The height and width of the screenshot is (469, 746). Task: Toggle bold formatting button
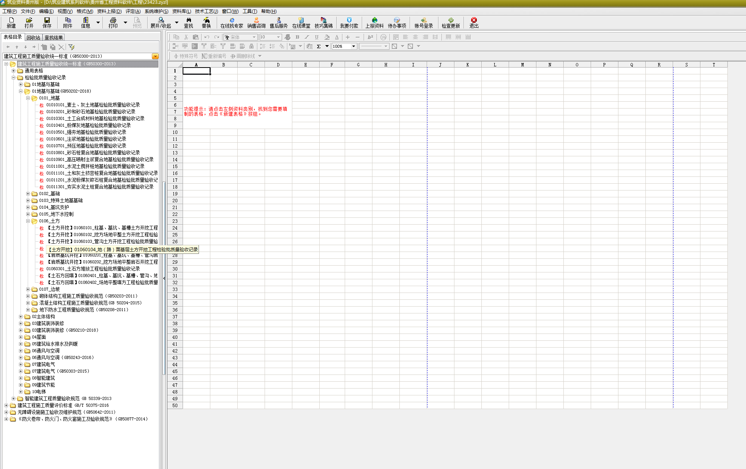[x=297, y=37]
